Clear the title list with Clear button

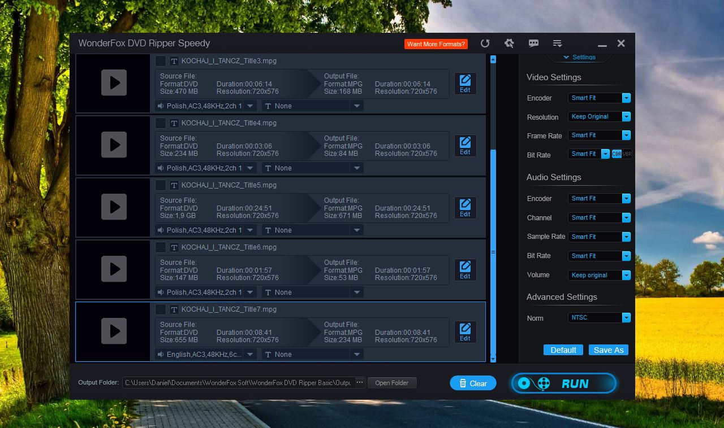pos(473,383)
